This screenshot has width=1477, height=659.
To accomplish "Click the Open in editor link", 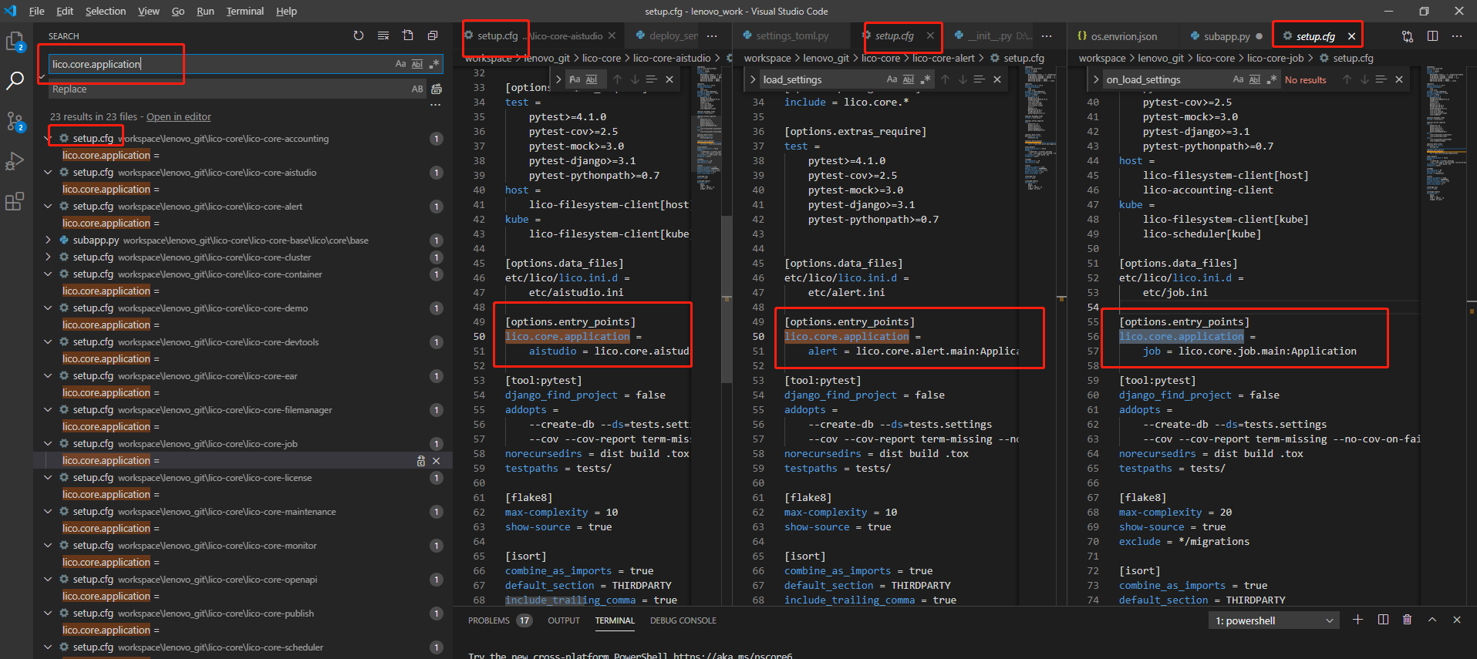I will pyautogui.click(x=178, y=117).
